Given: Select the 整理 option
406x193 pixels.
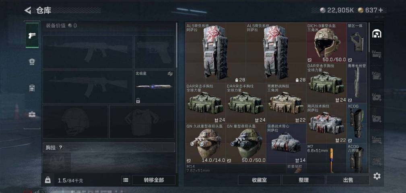Looking at the screenshot, I should click(x=303, y=180).
